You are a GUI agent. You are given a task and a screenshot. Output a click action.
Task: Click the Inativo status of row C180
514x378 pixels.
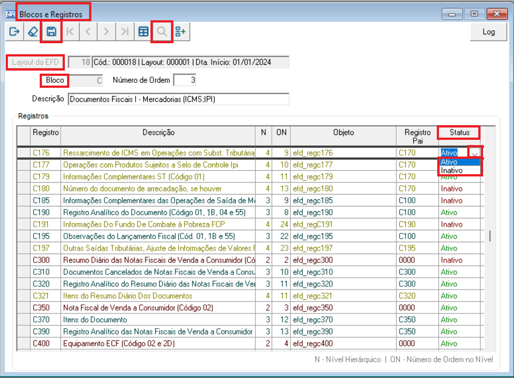459,189
